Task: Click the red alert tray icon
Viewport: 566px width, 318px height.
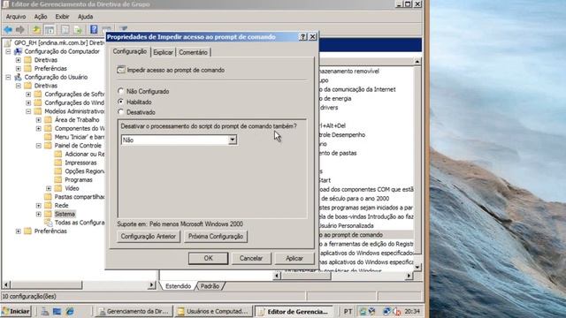Action: click(x=397, y=312)
